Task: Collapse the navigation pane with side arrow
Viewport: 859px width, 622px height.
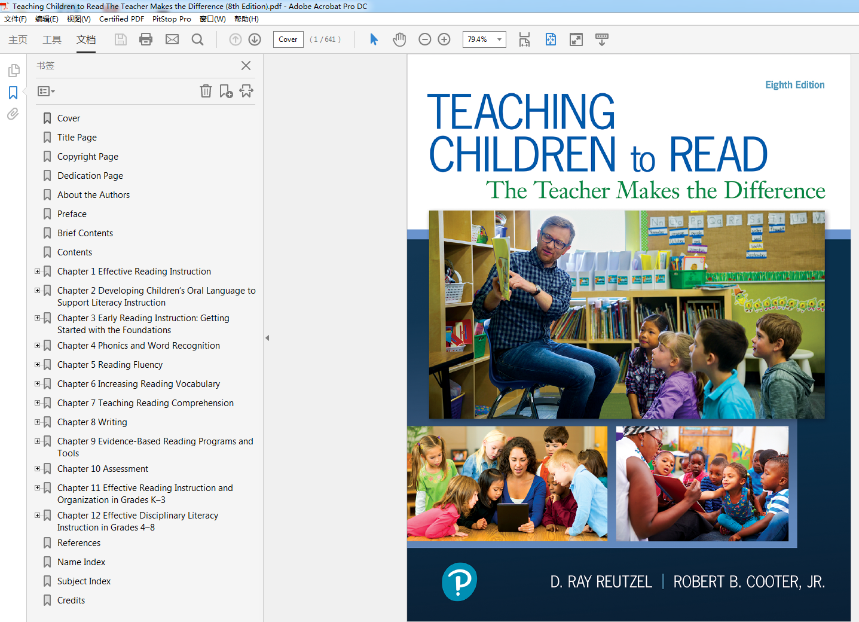Action: pyautogui.click(x=267, y=338)
